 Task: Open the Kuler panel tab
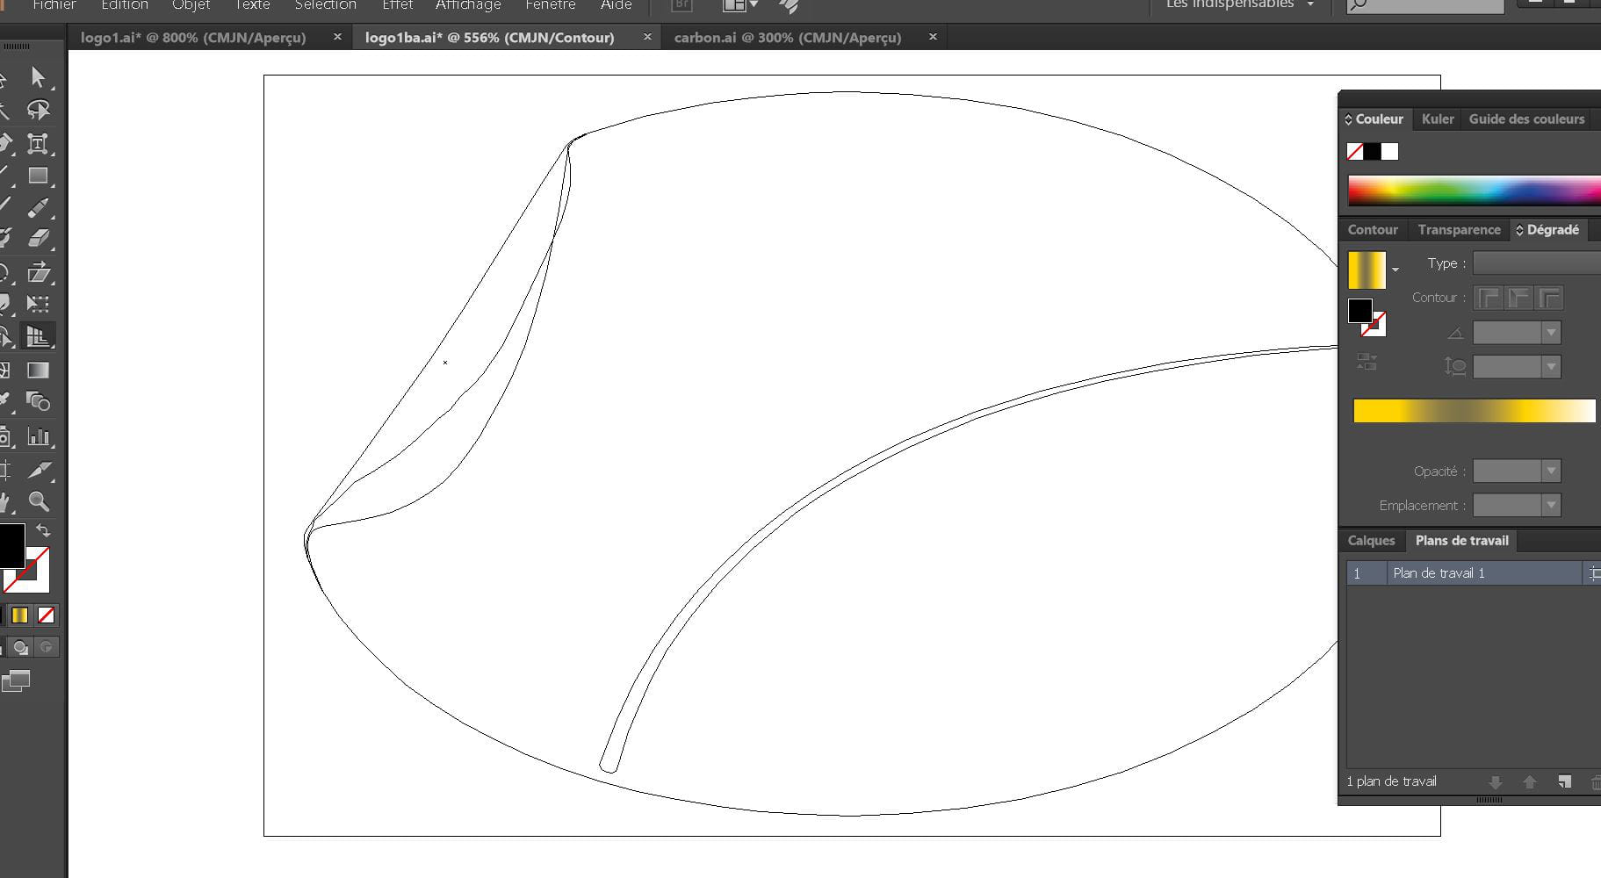click(x=1438, y=119)
